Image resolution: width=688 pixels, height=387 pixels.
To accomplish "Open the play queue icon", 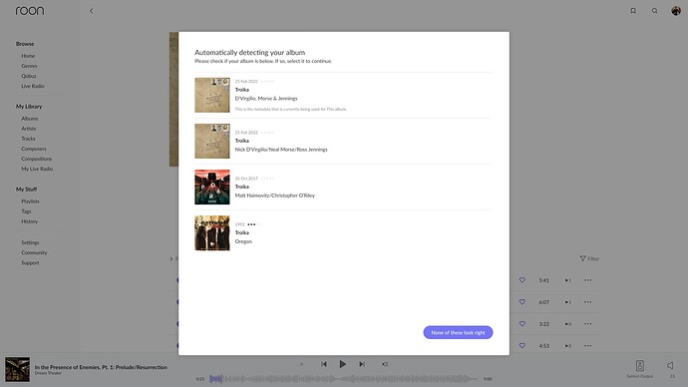I will (385, 364).
